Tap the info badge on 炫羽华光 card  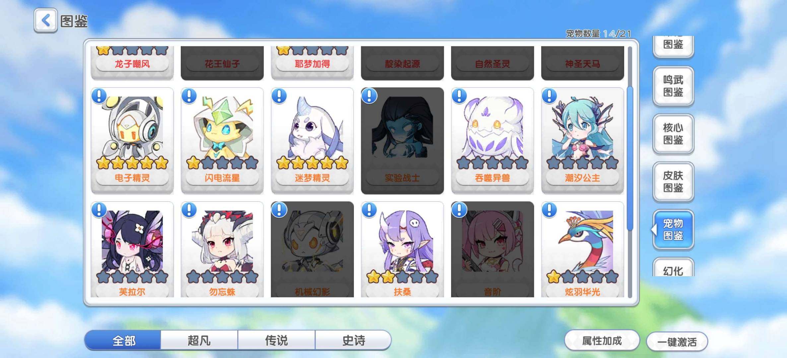[x=549, y=210]
